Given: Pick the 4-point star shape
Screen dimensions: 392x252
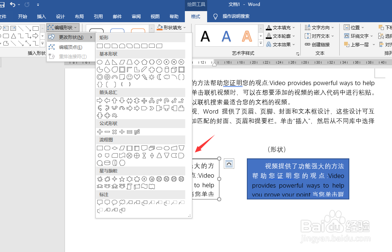Looking at the screenshot, I should 114,179.
